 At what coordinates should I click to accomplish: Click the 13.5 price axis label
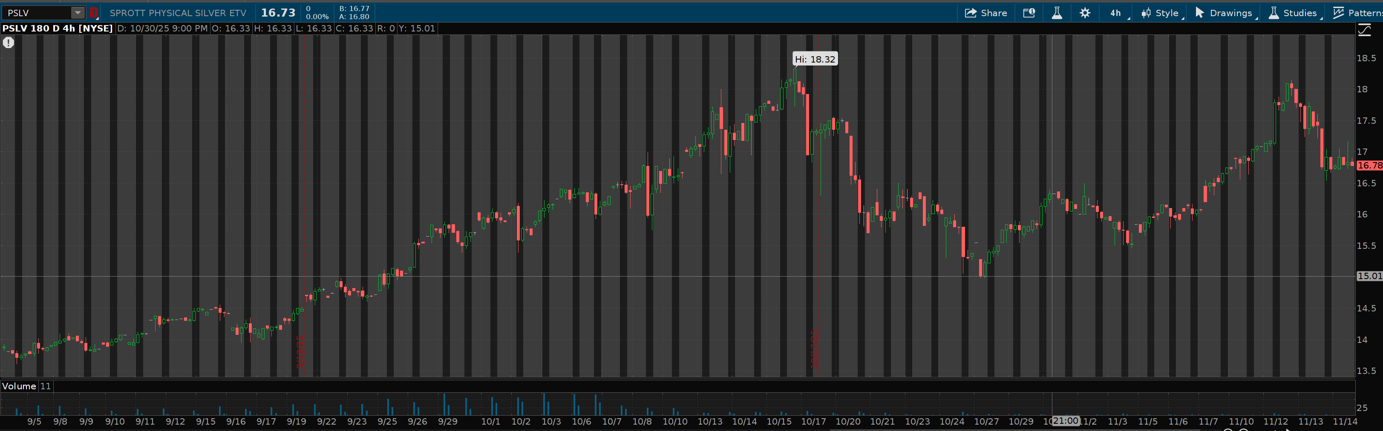click(x=1366, y=371)
